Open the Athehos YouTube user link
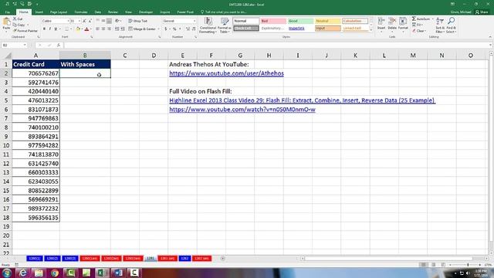The image size is (494, 278). pos(226,73)
